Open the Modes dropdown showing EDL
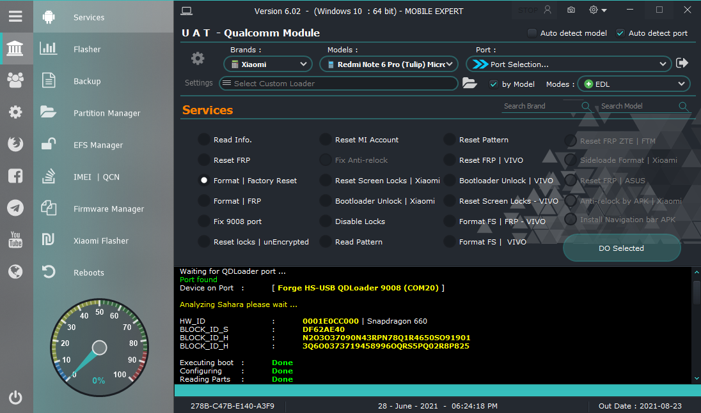The width and height of the screenshot is (701, 413). [x=633, y=84]
